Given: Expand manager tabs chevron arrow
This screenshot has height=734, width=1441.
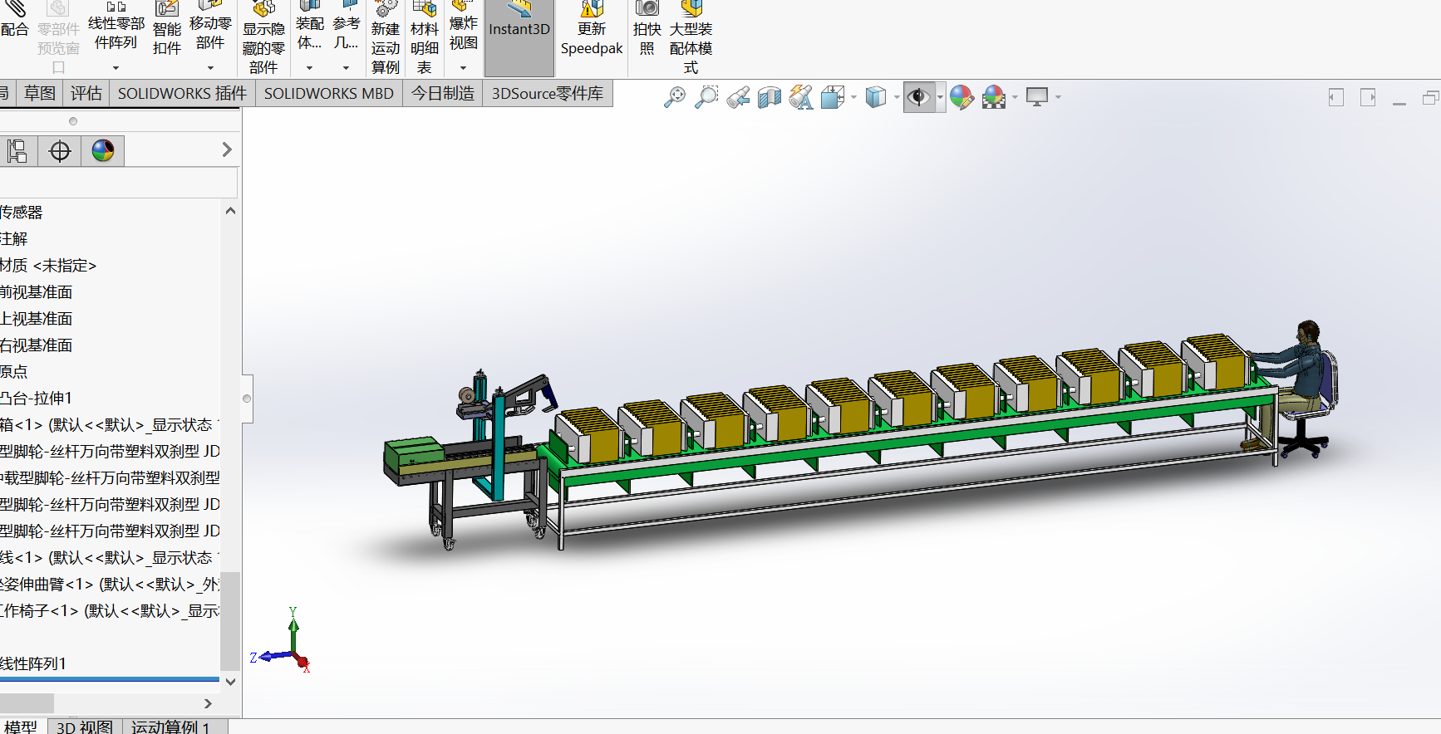Looking at the screenshot, I should (227, 150).
